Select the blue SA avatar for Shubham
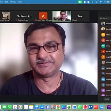 (x=103, y=79)
